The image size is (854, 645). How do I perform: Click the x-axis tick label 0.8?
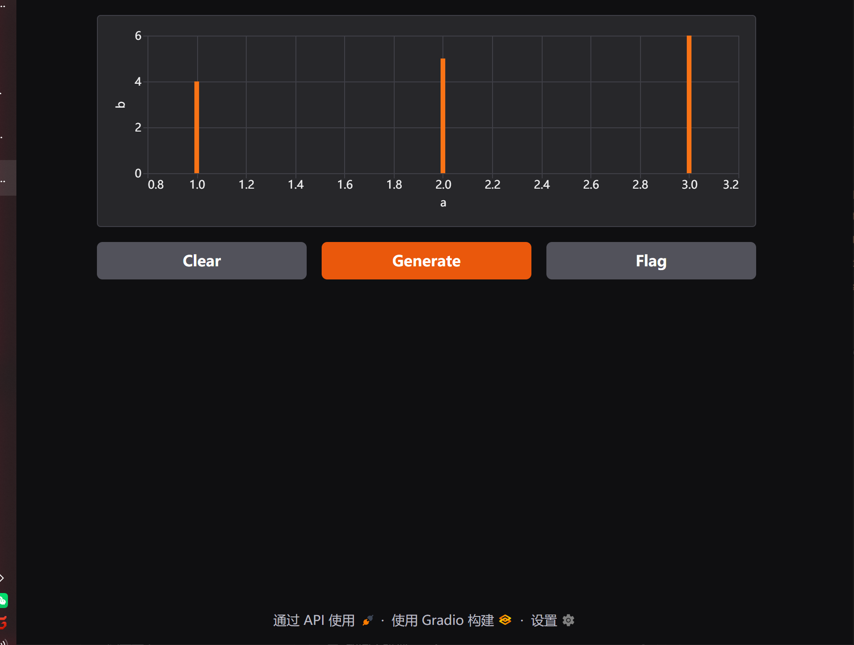[x=155, y=184]
